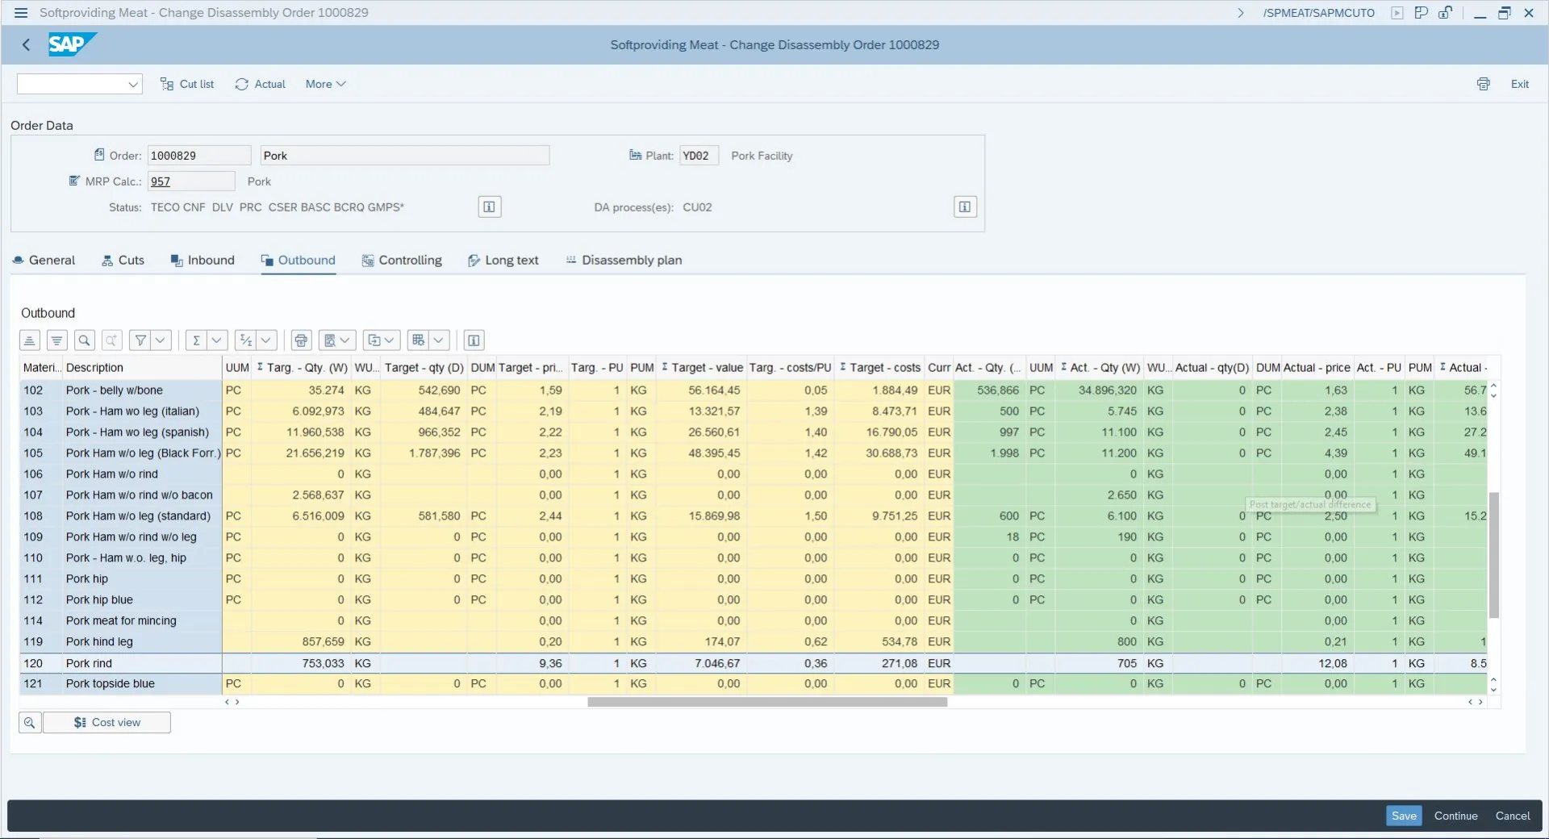Open the filter options dropdown arrow

161,340
